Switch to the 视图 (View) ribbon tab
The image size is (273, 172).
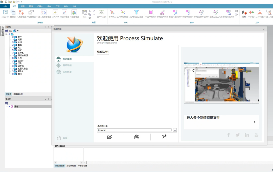point(23,6)
